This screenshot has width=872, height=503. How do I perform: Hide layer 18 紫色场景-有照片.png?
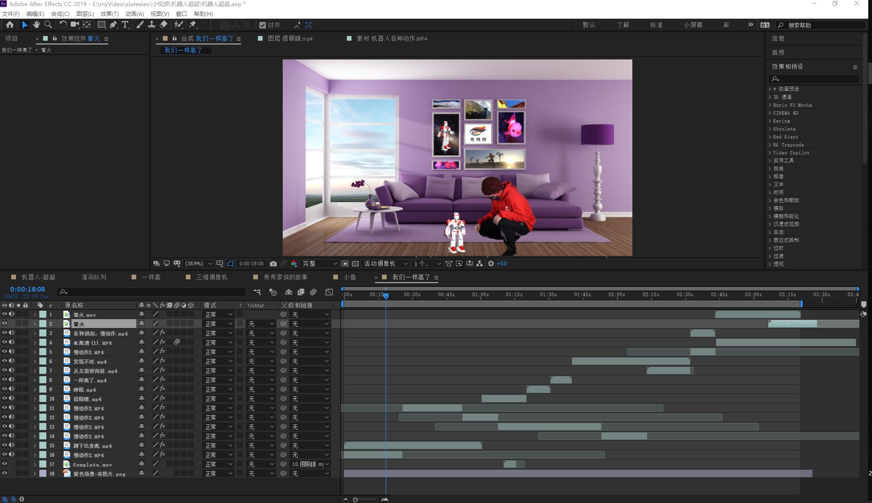pyautogui.click(x=5, y=474)
